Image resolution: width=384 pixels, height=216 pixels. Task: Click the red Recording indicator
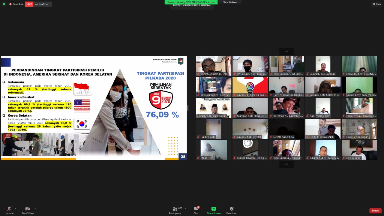[16, 4]
